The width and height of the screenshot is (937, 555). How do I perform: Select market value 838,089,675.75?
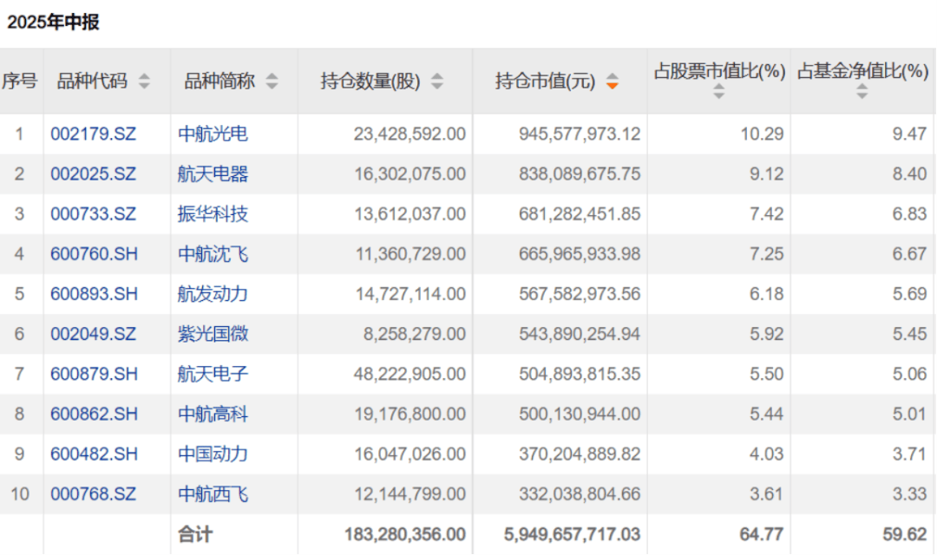click(579, 173)
